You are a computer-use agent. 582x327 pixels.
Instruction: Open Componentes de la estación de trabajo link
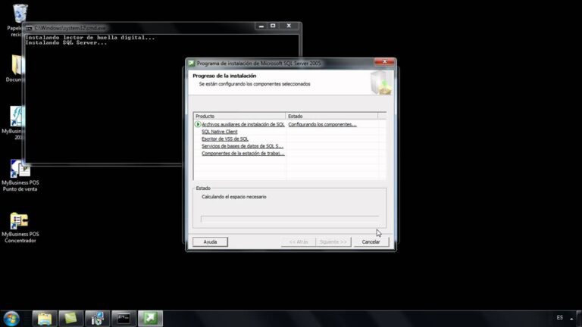[x=243, y=153]
